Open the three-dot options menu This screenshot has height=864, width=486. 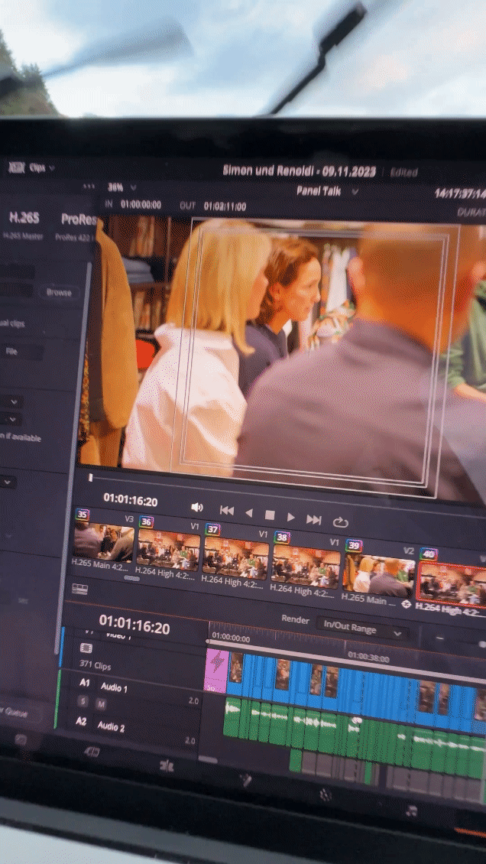pos(89,187)
